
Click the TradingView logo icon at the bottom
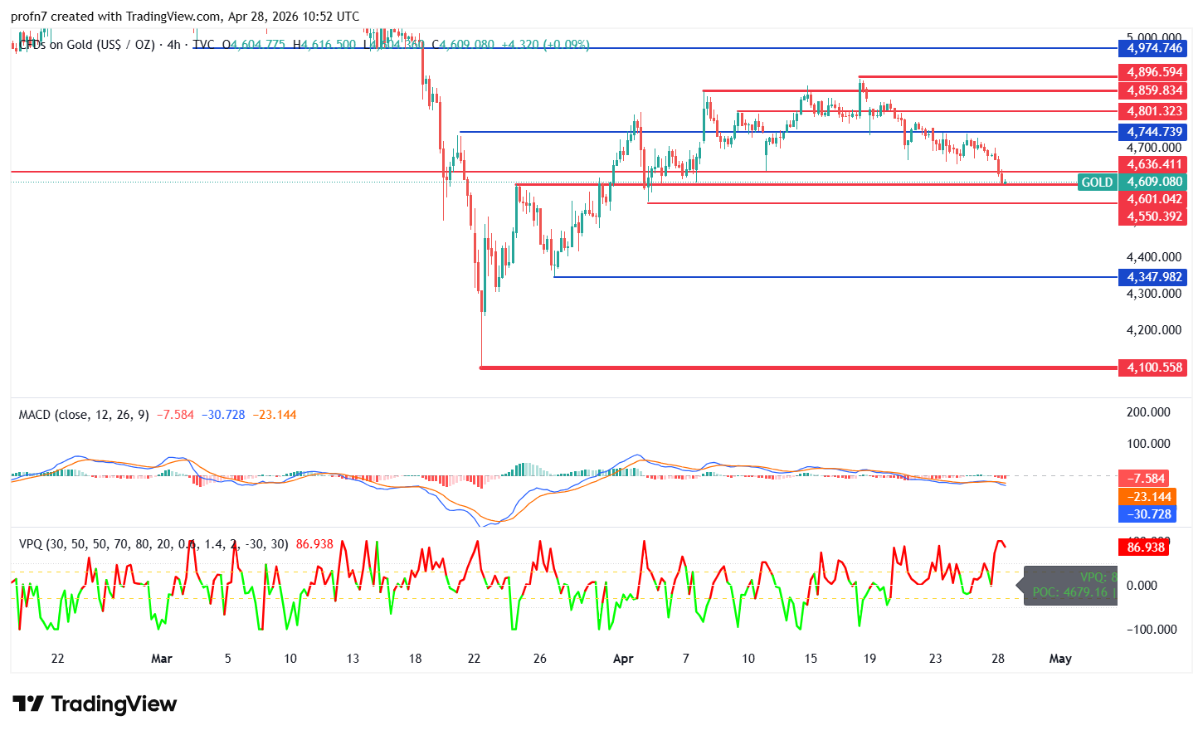pos(28,704)
